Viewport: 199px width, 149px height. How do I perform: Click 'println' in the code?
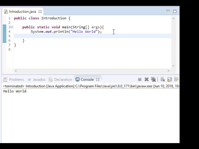click(x=61, y=32)
